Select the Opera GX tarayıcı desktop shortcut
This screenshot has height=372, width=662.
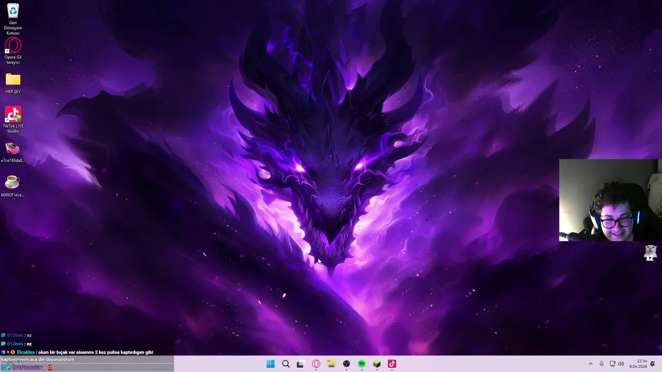pyautogui.click(x=13, y=51)
